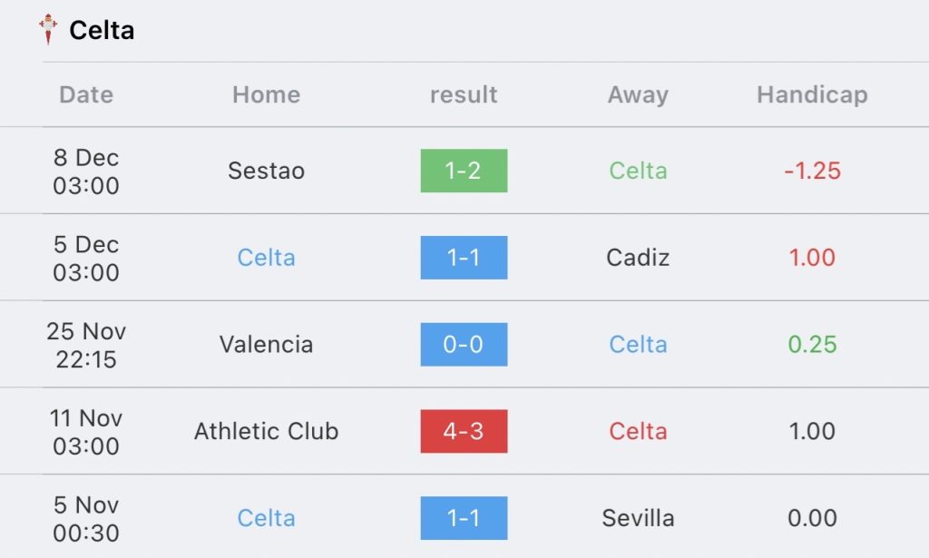Open the Sestao team link
This screenshot has width=929, height=558.
point(266,171)
